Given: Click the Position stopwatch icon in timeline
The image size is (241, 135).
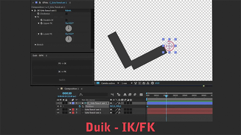Looking at the screenshot, I should pos(80,106).
